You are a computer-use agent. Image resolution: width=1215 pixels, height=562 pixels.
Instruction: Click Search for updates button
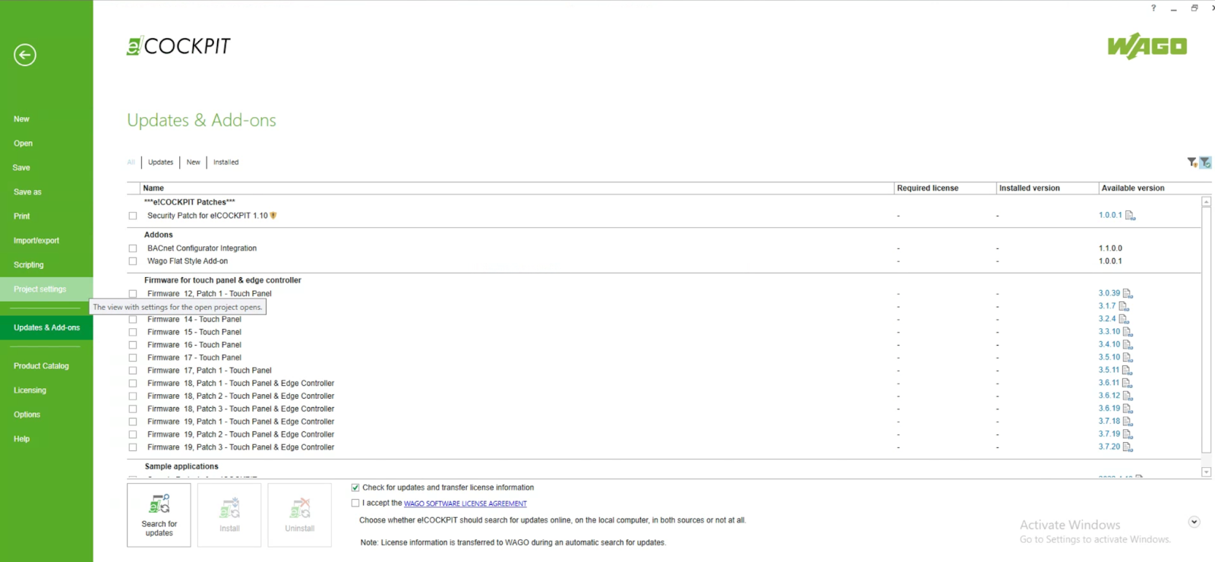coord(159,515)
